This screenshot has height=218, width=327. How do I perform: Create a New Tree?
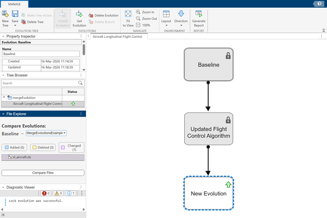pyautogui.click(x=5, y=19)
